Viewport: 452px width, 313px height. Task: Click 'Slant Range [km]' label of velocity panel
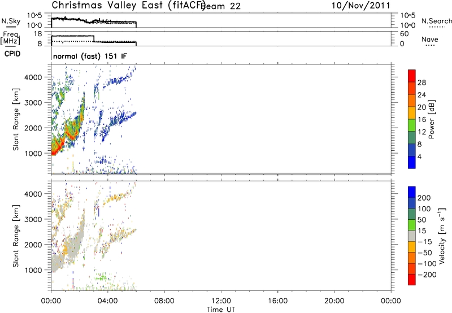click(16, 236)
